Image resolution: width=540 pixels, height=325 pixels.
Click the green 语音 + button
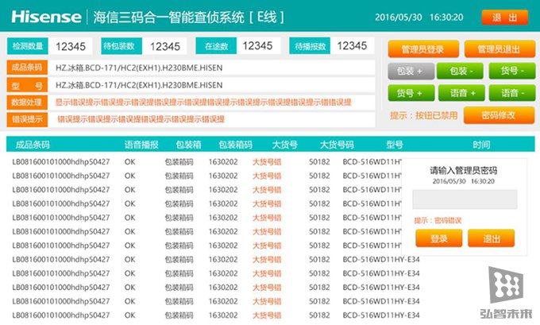[461, 93]
